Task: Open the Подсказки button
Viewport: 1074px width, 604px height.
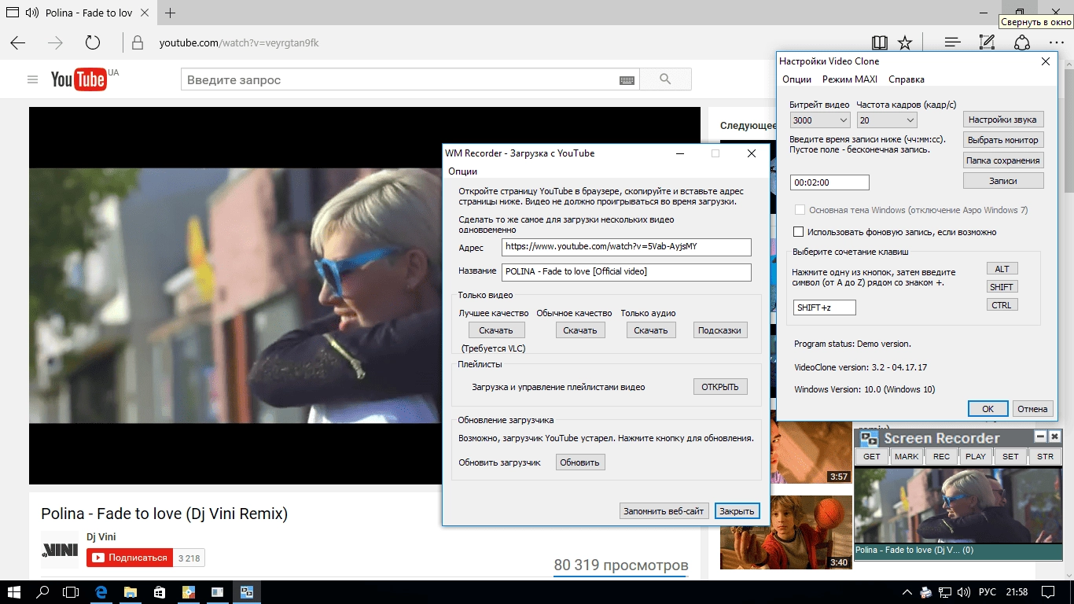Action: (x=720, y=330)
